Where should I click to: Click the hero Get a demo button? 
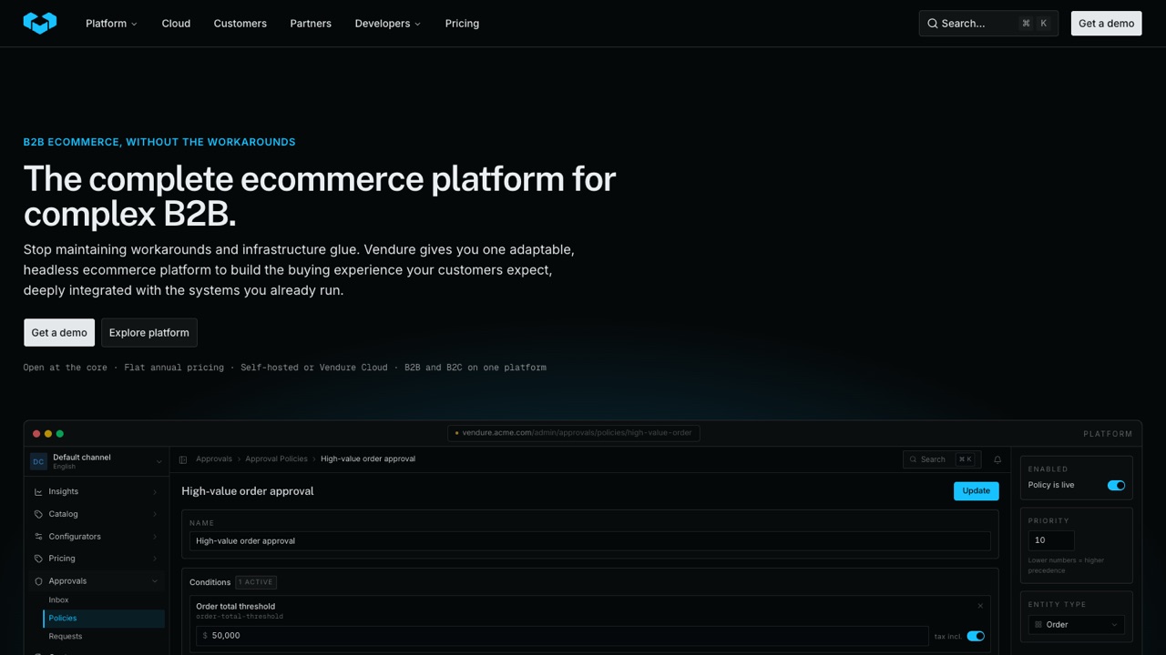tap(59, 332)
